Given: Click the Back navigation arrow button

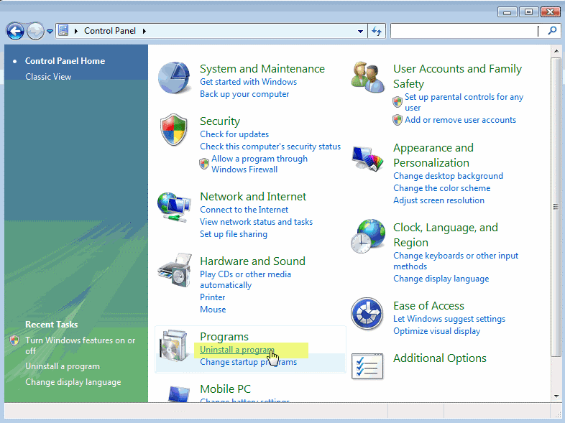Looking at the screenshot, I should click(x=15, y=32).
